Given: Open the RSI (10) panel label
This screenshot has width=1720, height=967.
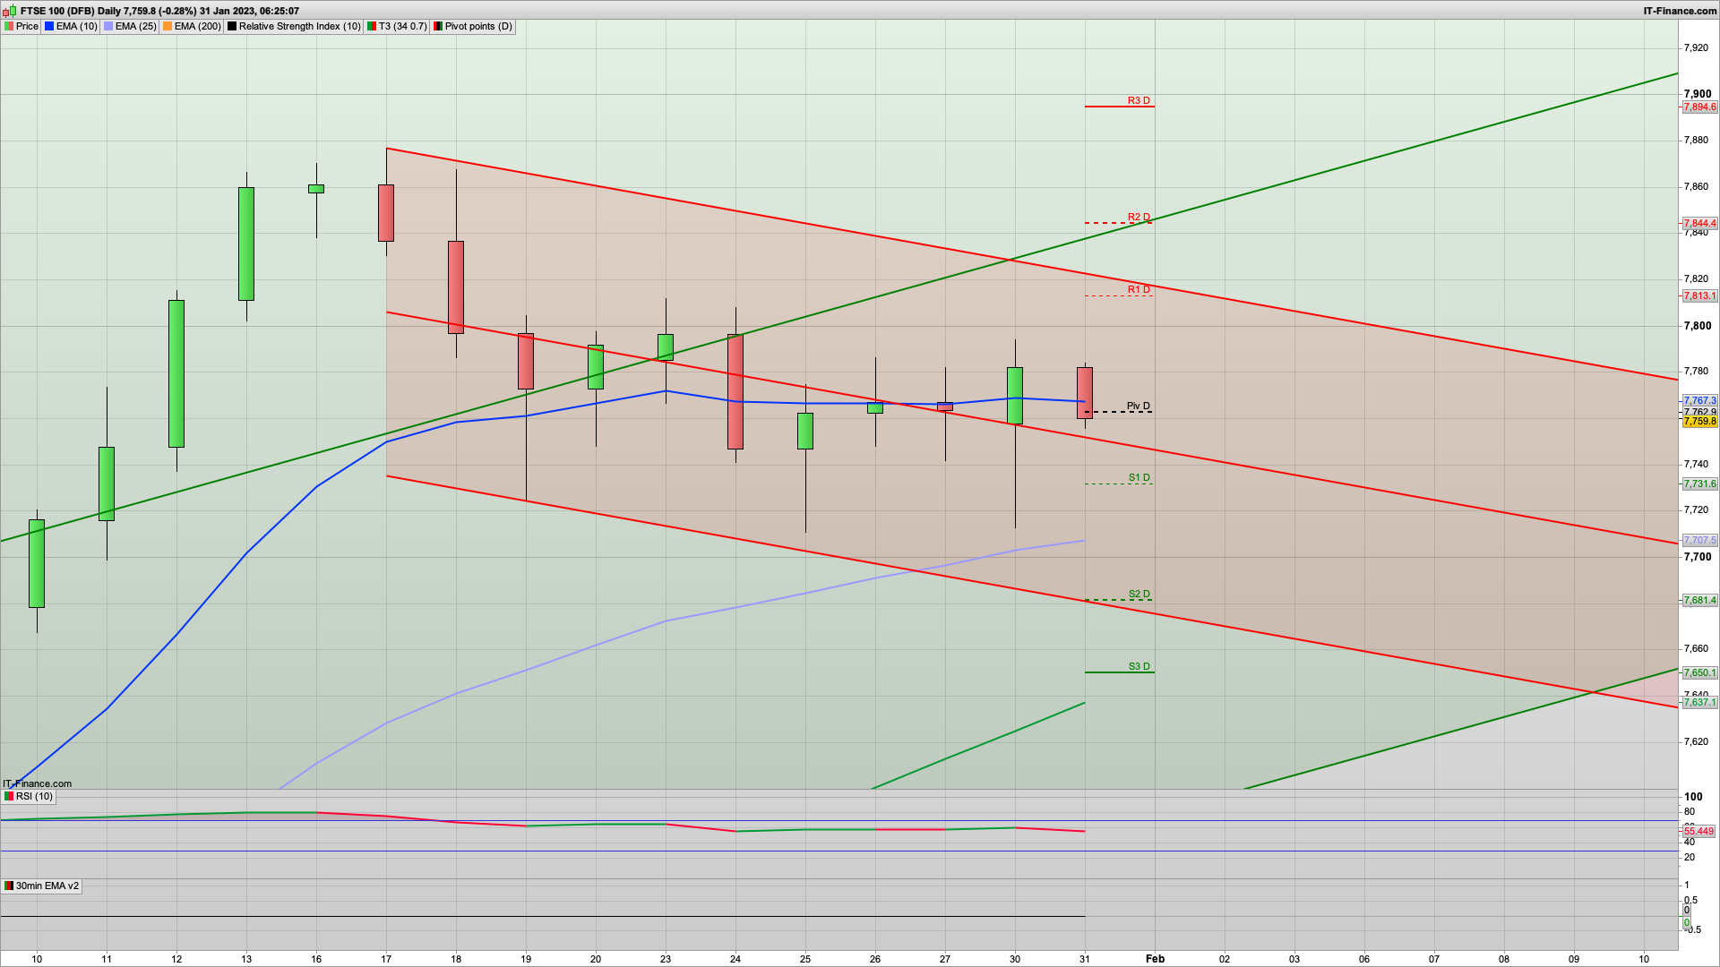Looking at the screenshot, I should [x=34, y=796].
